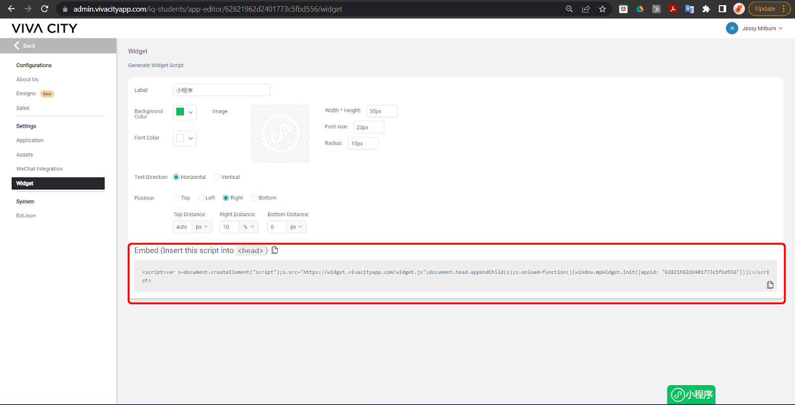Viewport: 795px width, 405px height.
Task: Open About Us in sidebar
Action: click(27, 80)
